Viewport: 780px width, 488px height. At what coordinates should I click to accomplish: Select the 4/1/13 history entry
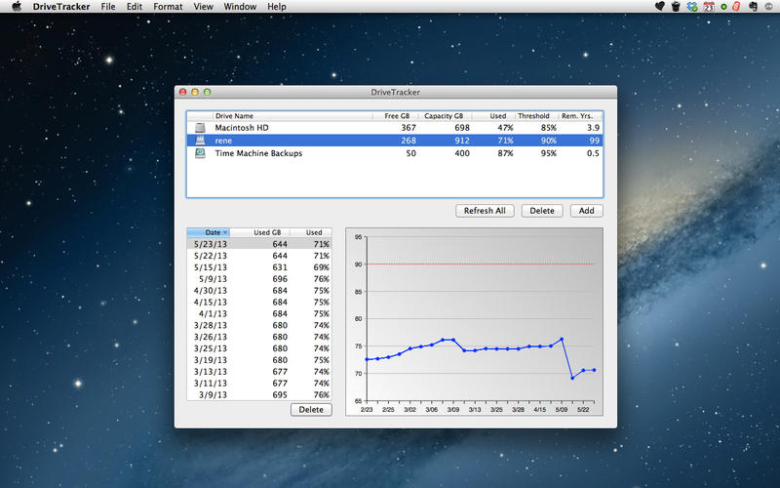click(259, 313)
